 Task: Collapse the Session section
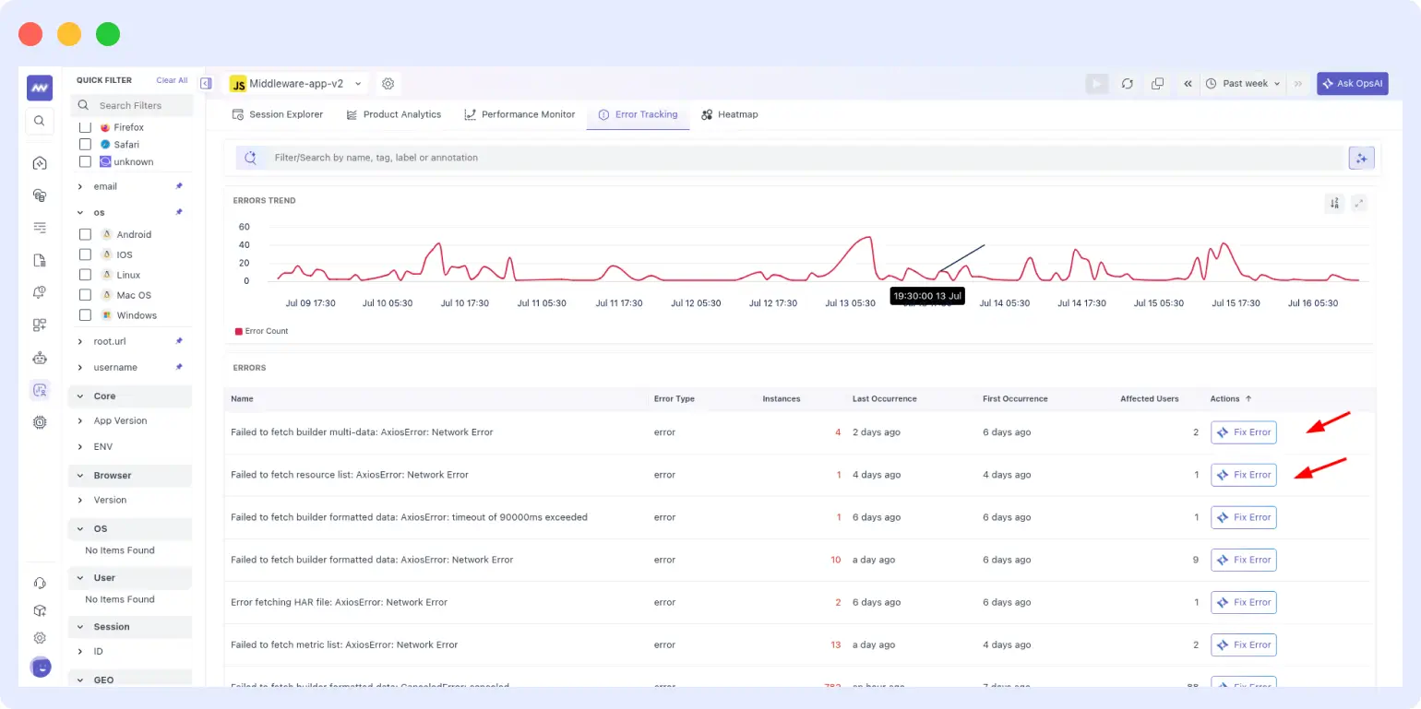coord(80,627)
